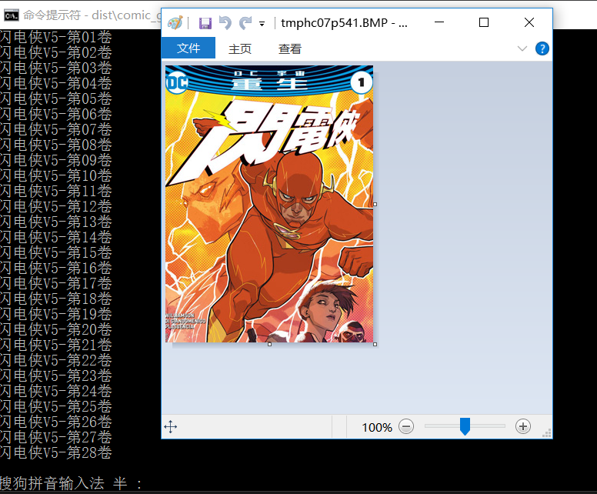Click the canvas right-edge resize handle
Image resolution: width=597 pixels, height=494 pixels.
(x=375, y=204)
